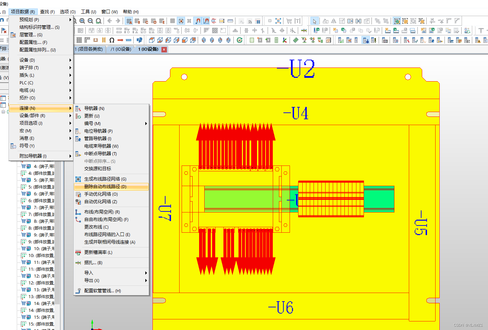Select 删除自动布线路径 (D) menu entry
The height and width of the screenshot is (330, 488).
coord(111,186)
